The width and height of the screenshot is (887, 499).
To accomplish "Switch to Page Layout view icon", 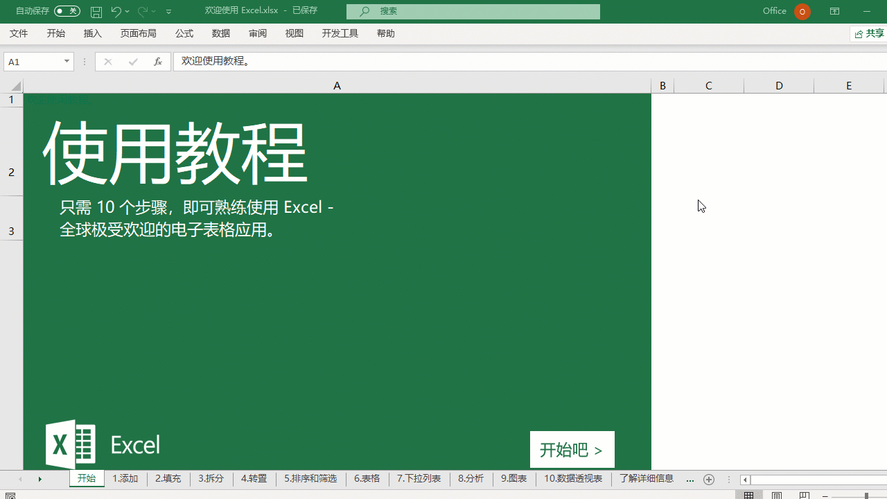I will pos(777,496).
